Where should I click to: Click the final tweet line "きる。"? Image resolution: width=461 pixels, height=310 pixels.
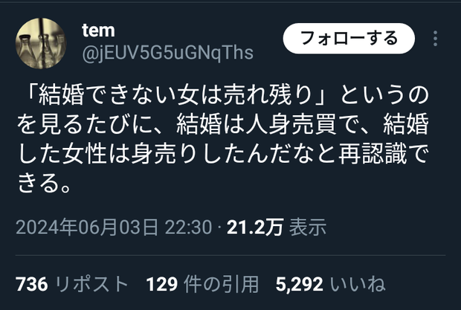[44, 183]
